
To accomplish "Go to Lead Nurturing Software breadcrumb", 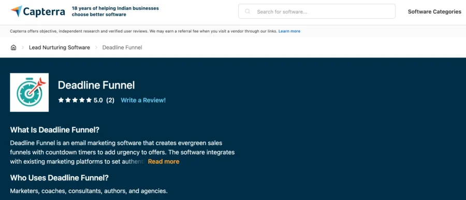I will [60, 47].
